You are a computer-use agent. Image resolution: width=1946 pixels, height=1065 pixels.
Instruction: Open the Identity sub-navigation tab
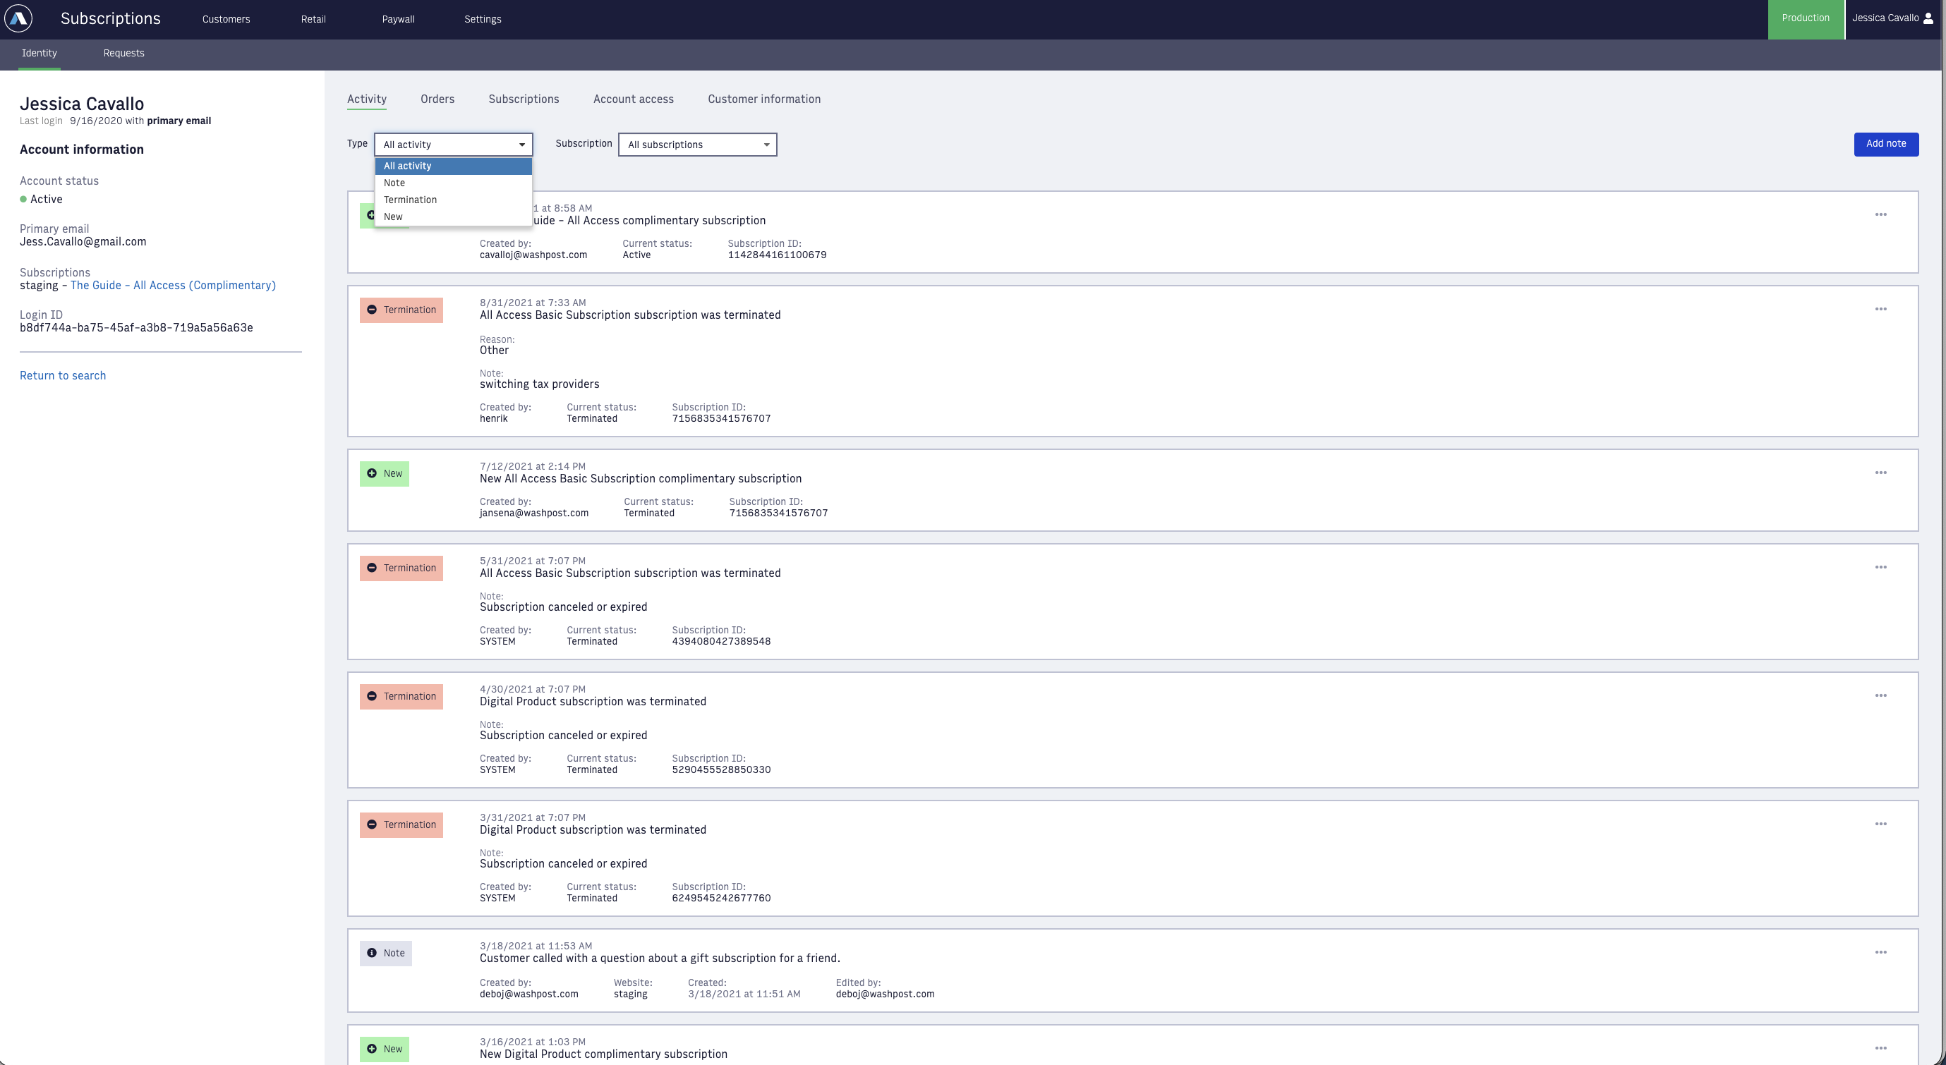40,53
